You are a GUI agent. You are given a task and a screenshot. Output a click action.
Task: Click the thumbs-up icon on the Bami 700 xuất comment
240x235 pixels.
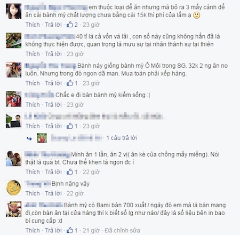point(70,230)
